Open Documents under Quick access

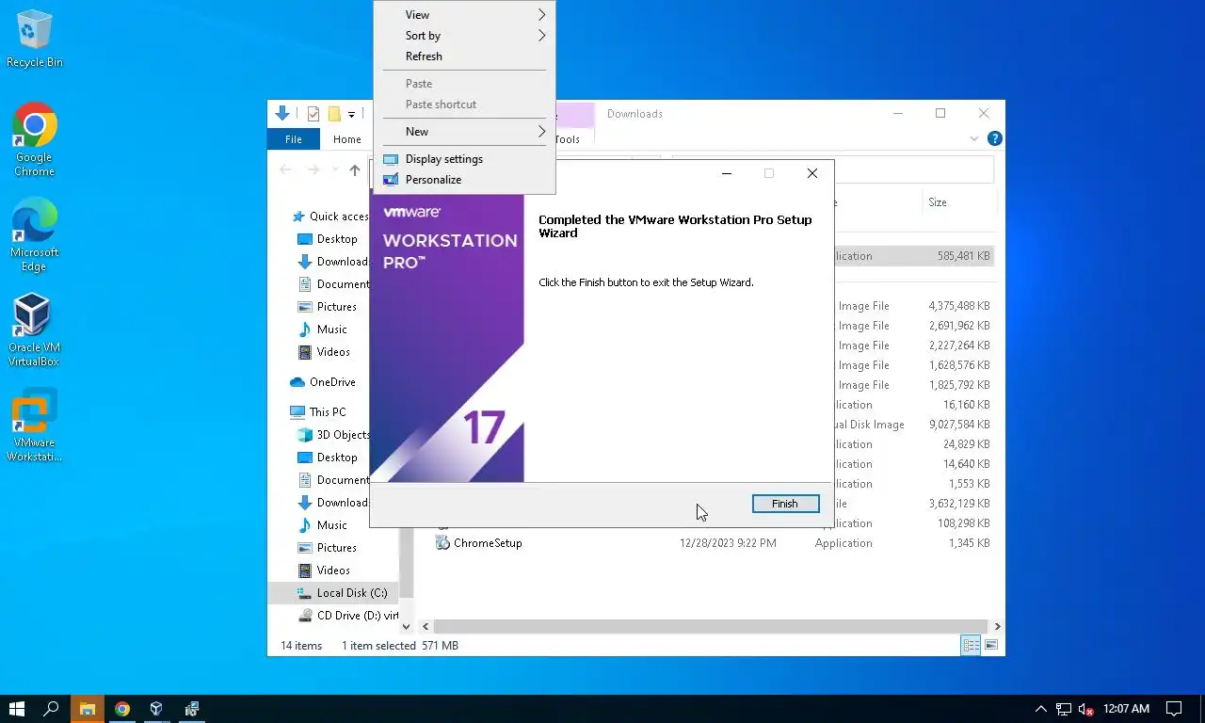(333, 284)
